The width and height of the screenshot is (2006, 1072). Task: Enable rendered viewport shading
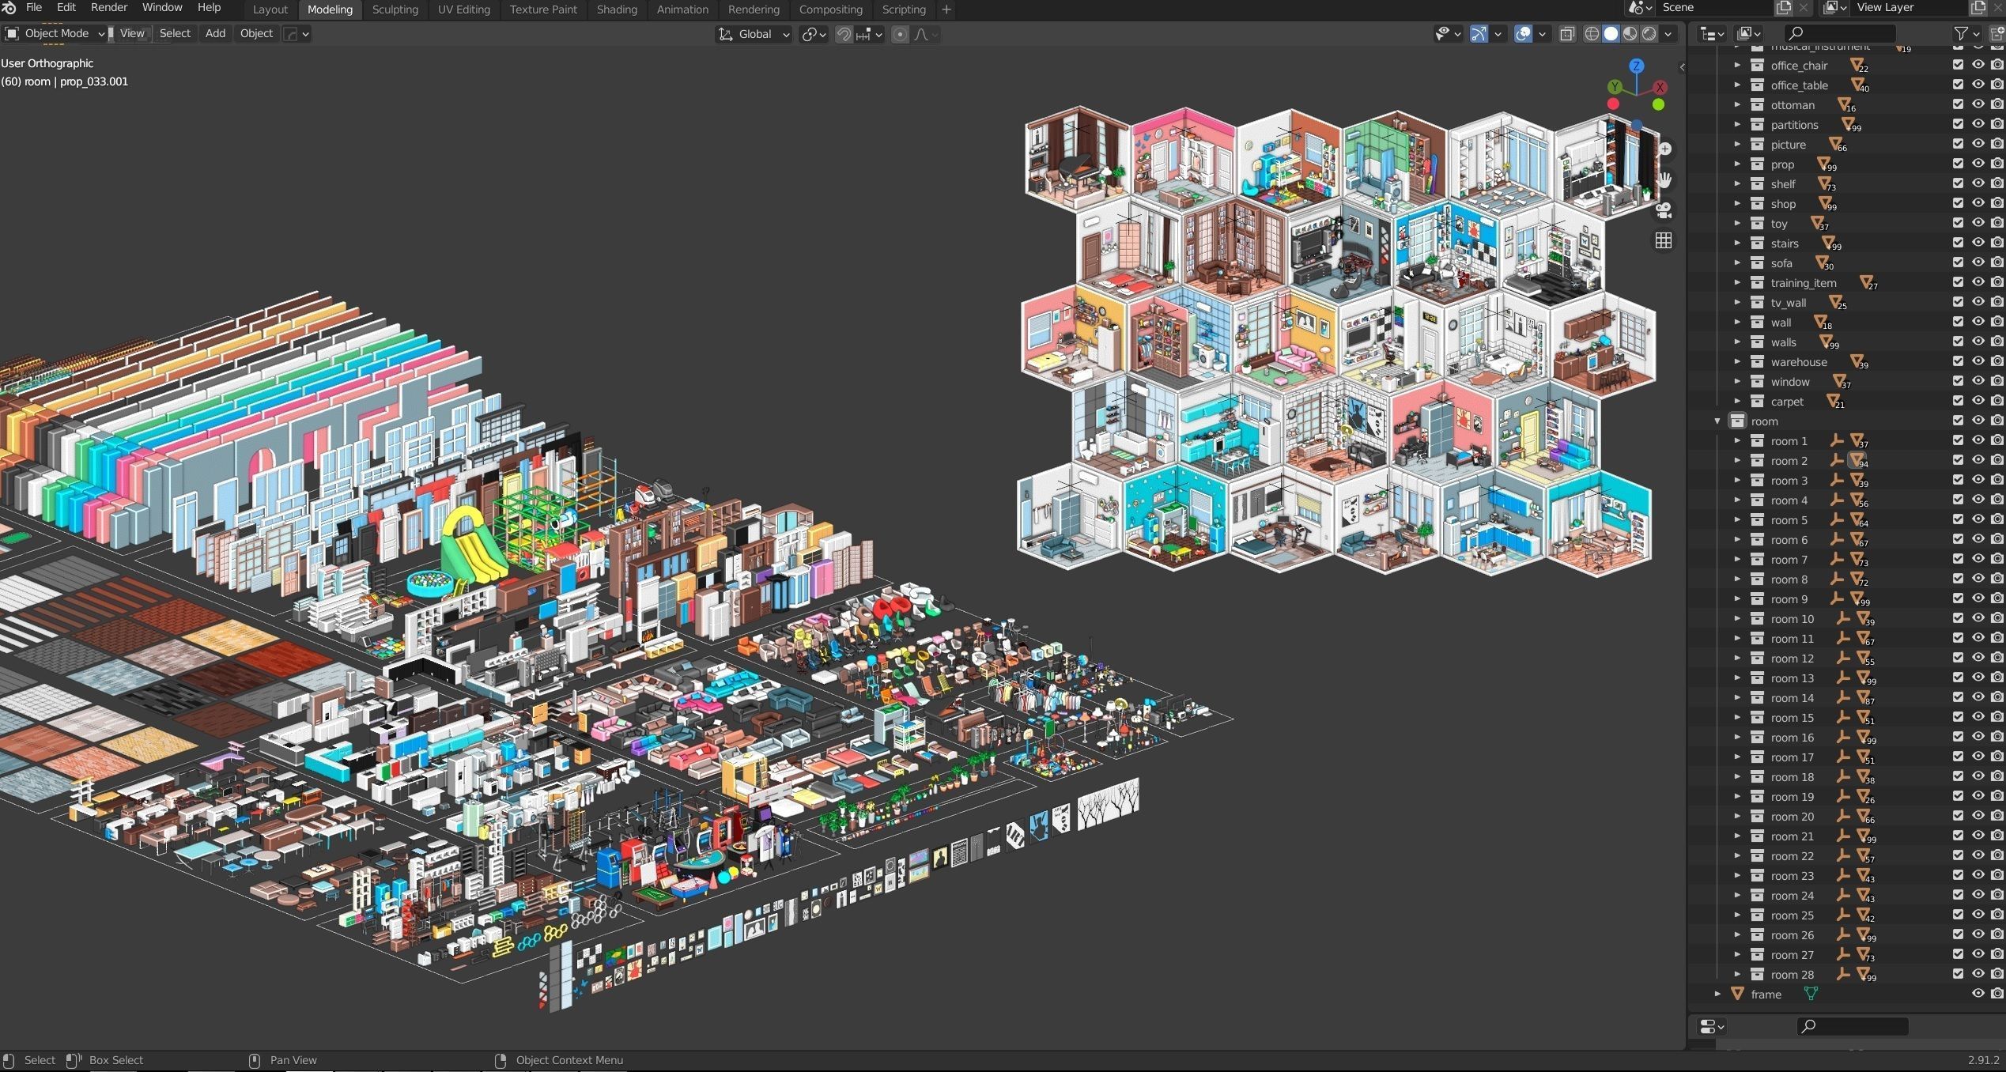click(1649, 34)
